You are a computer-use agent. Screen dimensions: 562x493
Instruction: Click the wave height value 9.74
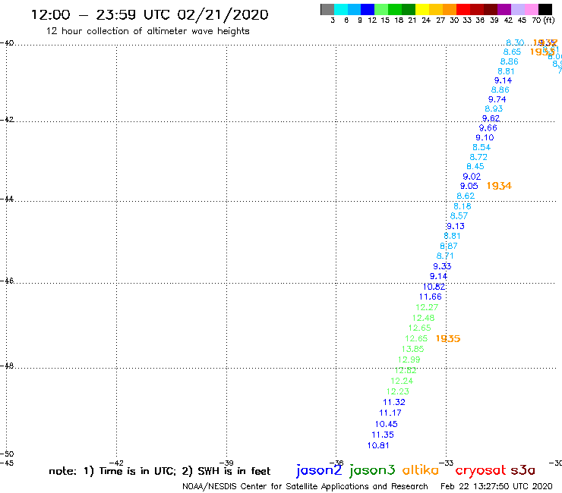click(497, 99)
